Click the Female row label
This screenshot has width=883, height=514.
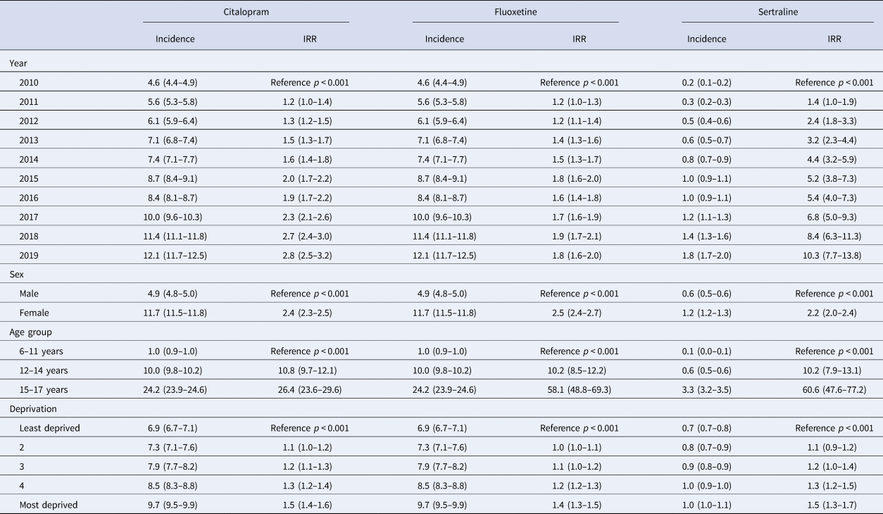pyautogui.click(x=35, y=313)
